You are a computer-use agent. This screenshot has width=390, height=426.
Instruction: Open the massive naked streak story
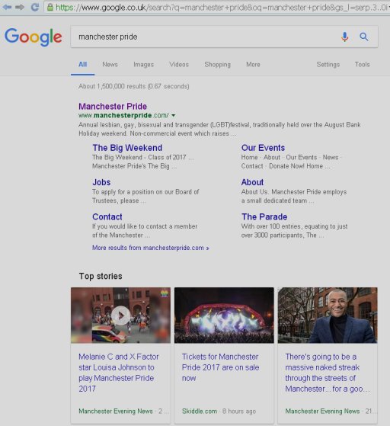[x=328, y=373]
